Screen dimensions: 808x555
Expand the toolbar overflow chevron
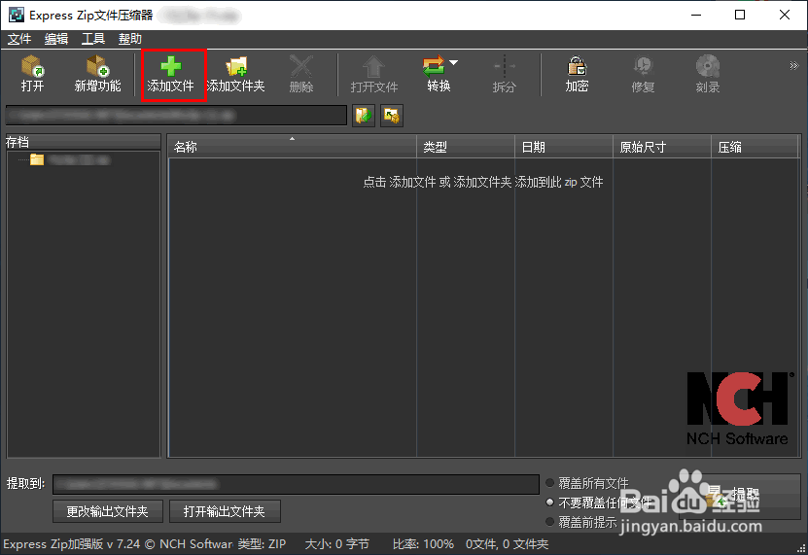793,65
